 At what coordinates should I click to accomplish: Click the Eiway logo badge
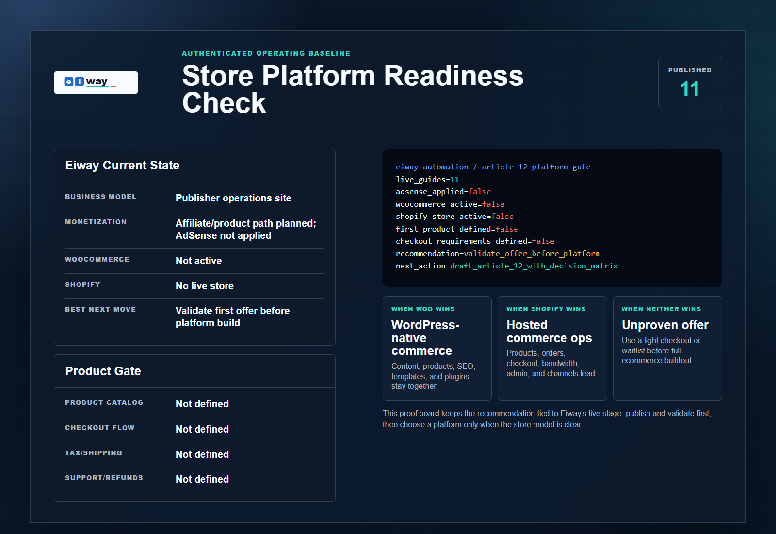click(x=96, y=83)
